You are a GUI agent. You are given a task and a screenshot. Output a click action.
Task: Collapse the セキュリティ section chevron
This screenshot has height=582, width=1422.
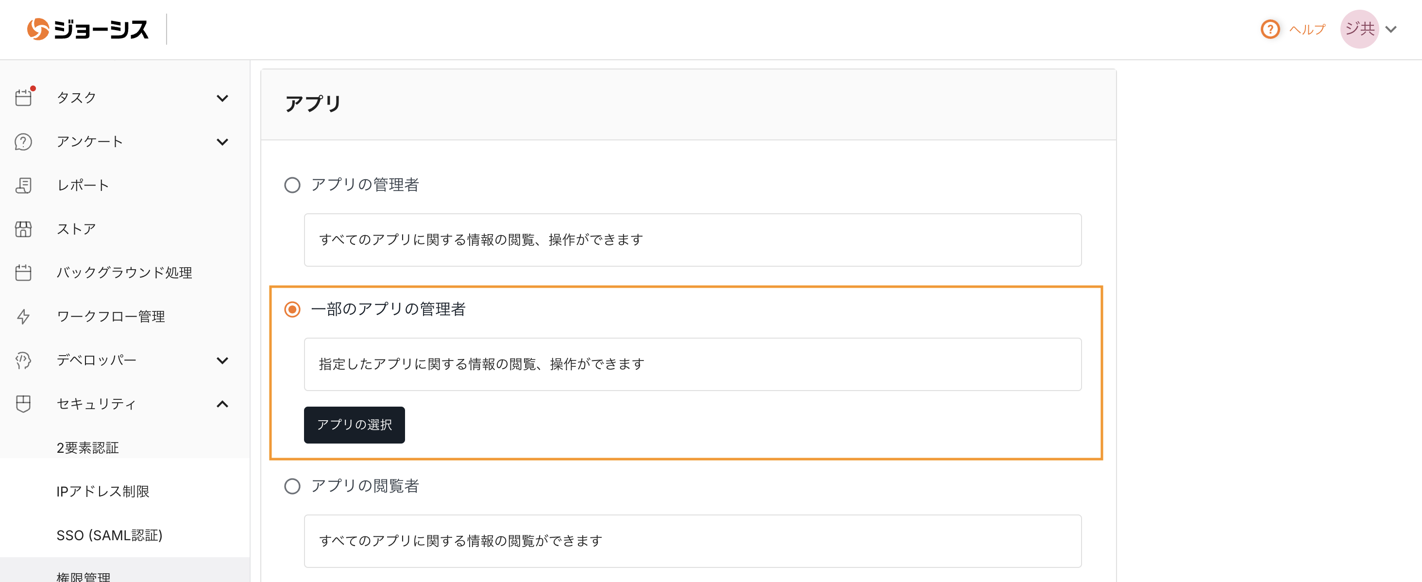222,404
